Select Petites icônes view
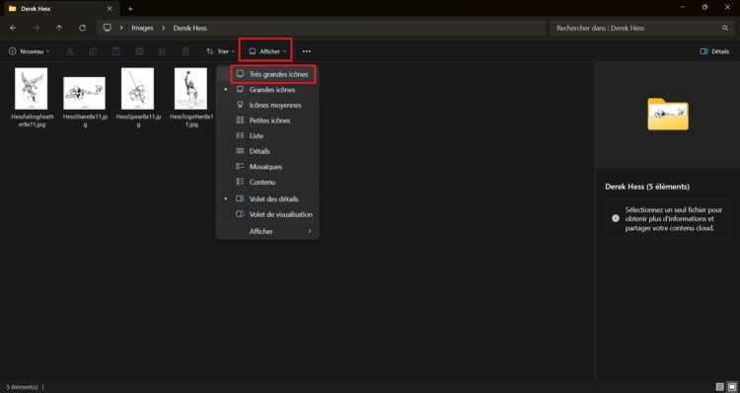Screen dimensions: 740x393 pos(267,120)
